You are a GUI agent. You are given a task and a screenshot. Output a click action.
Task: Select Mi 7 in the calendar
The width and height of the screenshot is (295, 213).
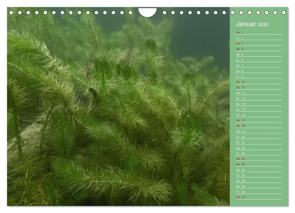pos(259,66)
